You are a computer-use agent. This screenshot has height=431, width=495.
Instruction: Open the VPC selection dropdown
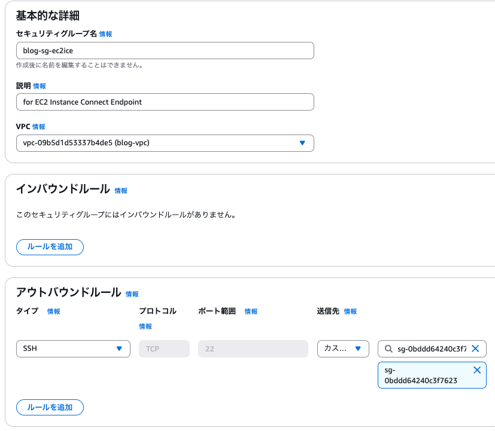(165, 143)
